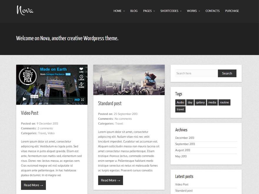Screen dimensions: 259x194
Task: Click the Search button
Action: (227, 73)
